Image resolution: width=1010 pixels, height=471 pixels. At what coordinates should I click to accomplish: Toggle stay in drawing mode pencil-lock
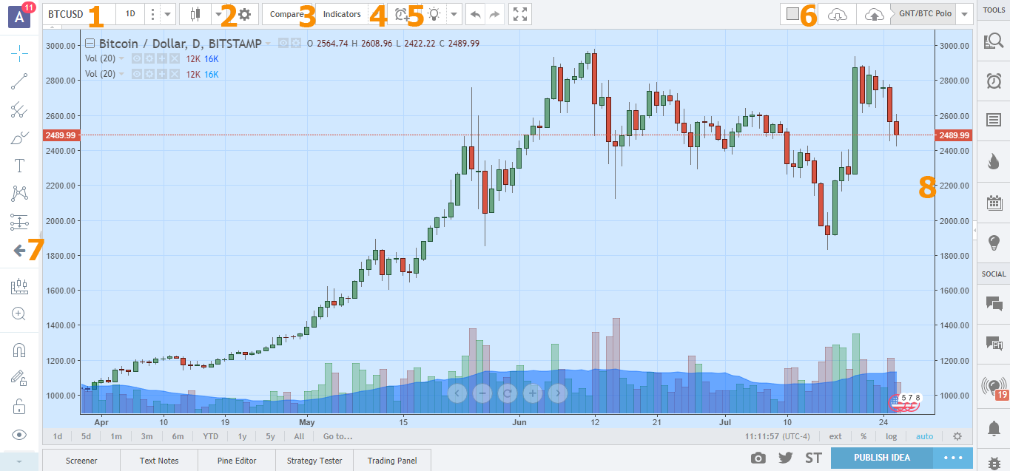click(x=20, y=379)
